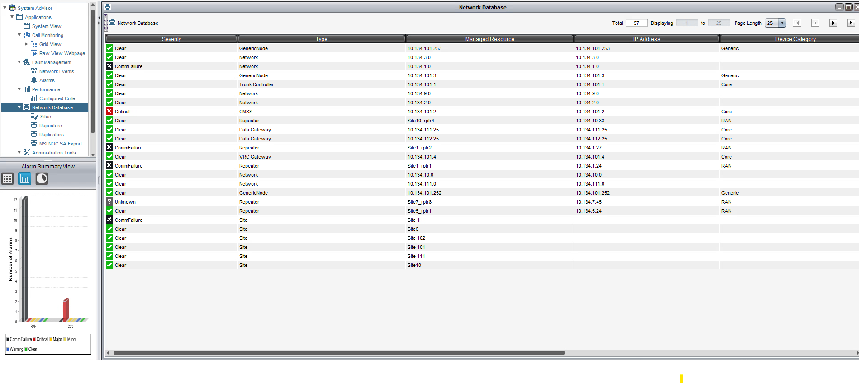This screenshot has width=859, height=383.
Task: Click the Network Database toolbar database icon
Action: coord(112,23)
